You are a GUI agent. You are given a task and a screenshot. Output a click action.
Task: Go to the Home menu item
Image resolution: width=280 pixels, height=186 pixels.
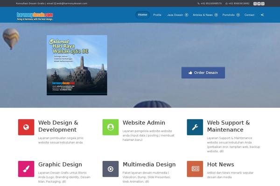[x=142, y=15]
